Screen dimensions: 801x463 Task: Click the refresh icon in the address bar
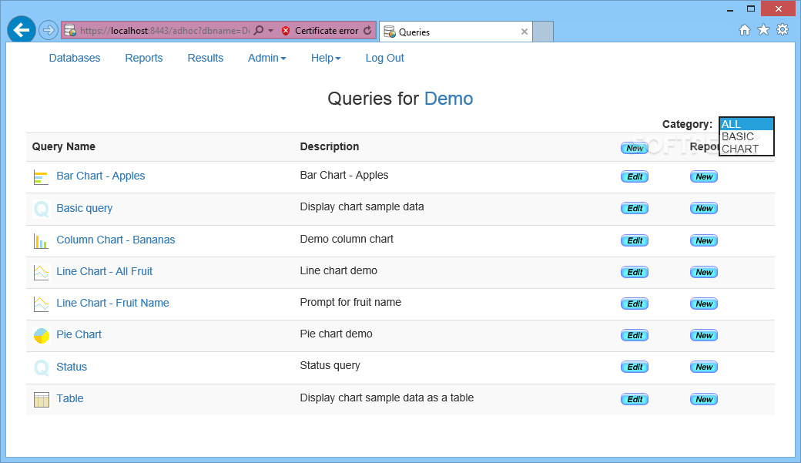click(367, 30)
